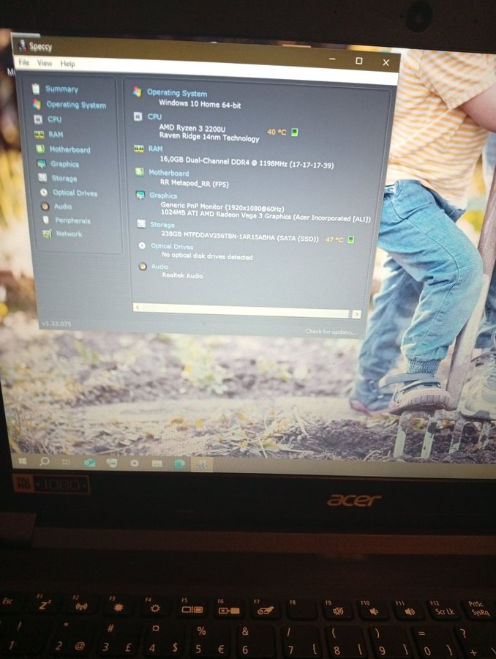Click the CPU chip icon in sidebar
The width and height of the screenshot is (496, 659).
[38, 119]
